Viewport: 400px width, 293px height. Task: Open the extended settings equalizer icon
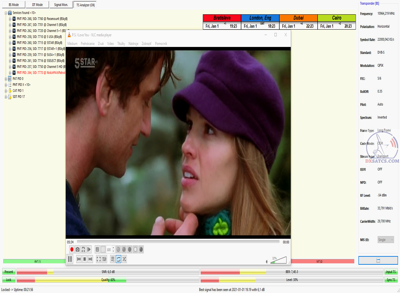[x=104, y=259]
